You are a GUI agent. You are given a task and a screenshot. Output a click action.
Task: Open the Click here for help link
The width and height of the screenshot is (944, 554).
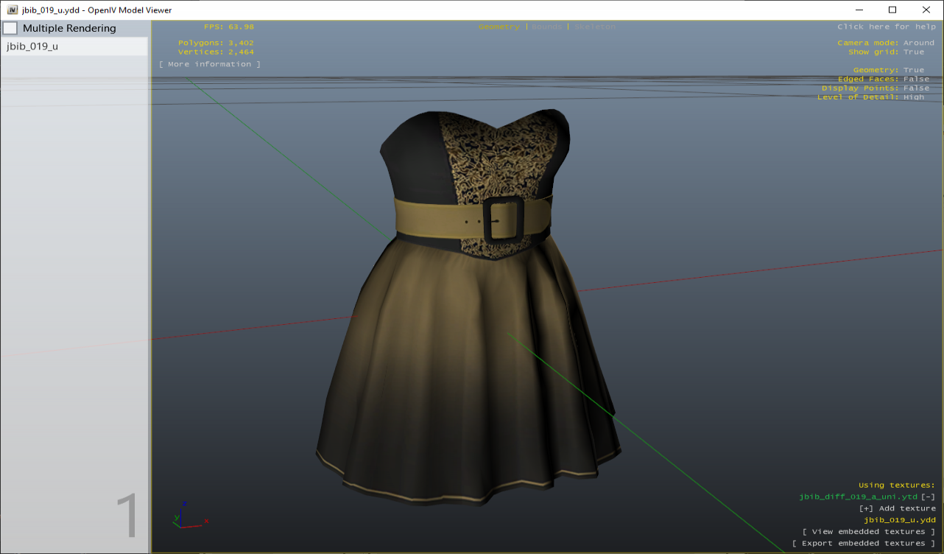click(887, 26)
